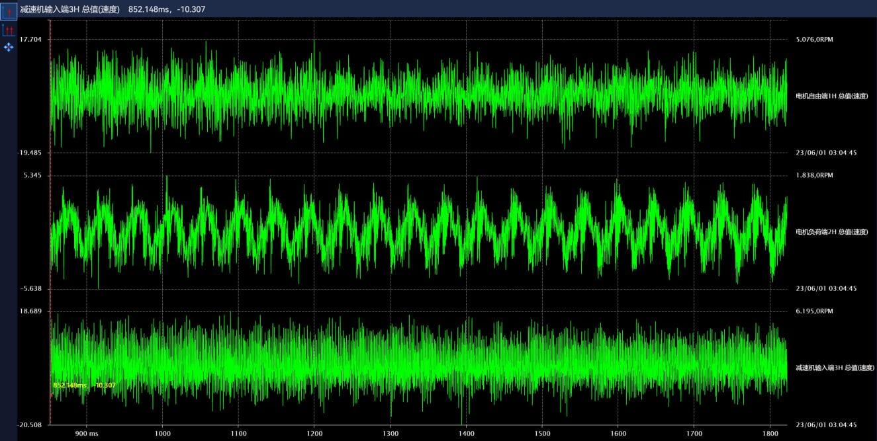Viewport: 877px width, 441px height.
Task: Click the 1000 tick on time axis
Action: [163, 433]
